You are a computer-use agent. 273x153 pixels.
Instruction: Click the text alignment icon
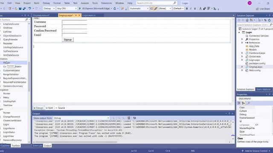click(209, 8)
